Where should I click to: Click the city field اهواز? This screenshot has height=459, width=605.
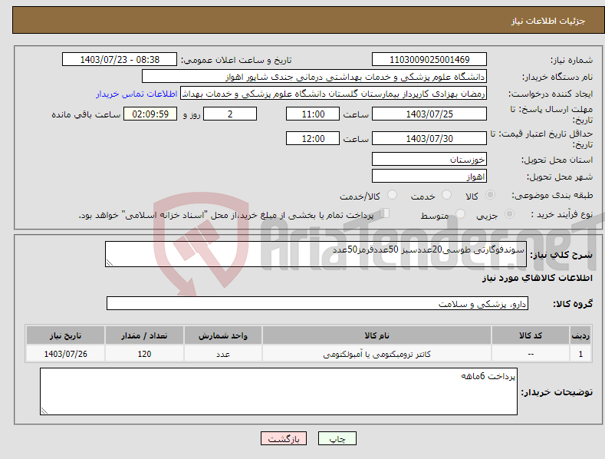pyautogui.click(x=429, y=177)
